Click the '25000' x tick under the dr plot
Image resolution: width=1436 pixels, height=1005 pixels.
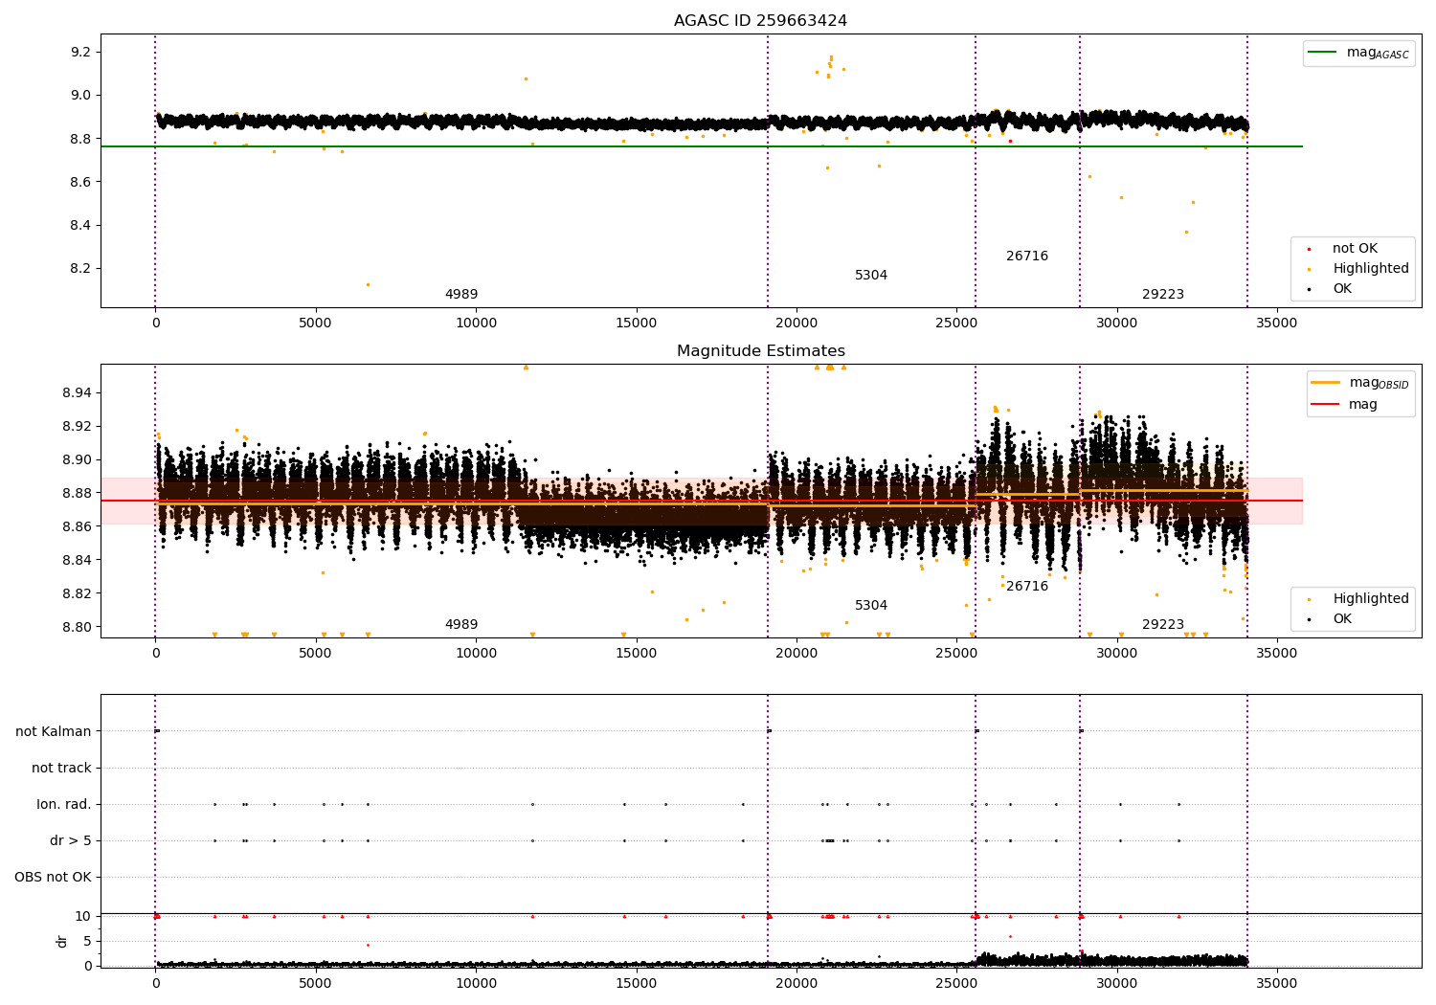(x=956, y=984)
